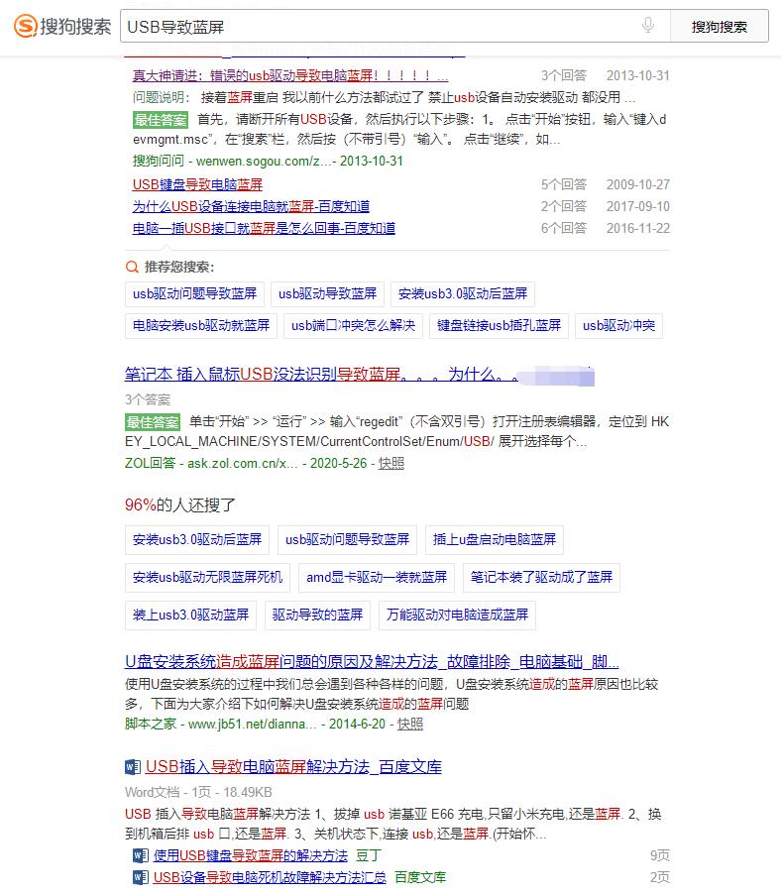Click the Word icon beside USB设备导致电脑死机故障解决方法汇总

click(141, 877)
